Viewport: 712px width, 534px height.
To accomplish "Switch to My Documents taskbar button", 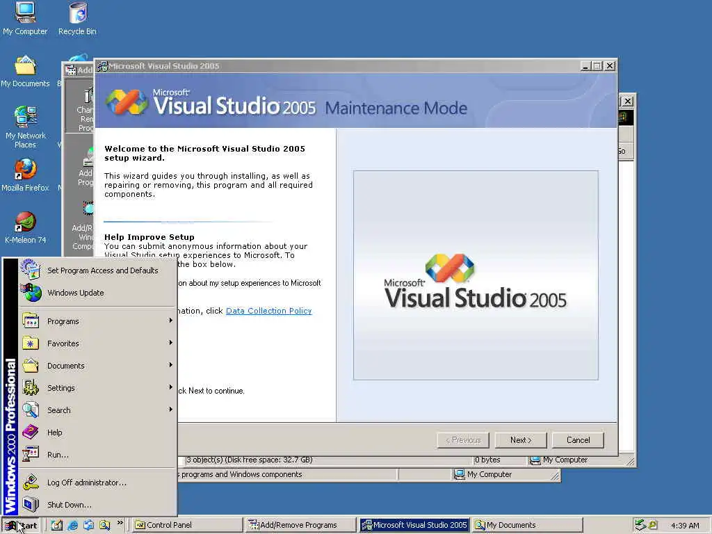I will pyautogui.click(x=527, y=525).
